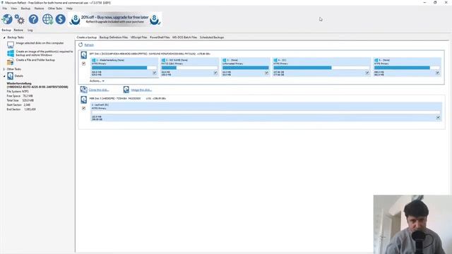Screen dimensions: 452x254
Task: Click Windows flag icon on partition 1 Wiederherstellung
Action: (x=94, y=60)
